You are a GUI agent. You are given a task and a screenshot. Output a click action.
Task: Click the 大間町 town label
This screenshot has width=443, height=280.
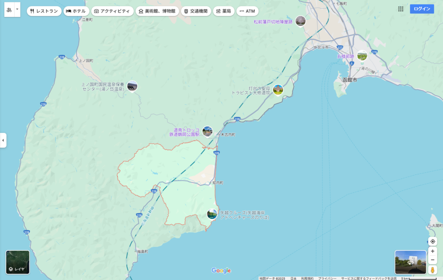click(x=437, y=225)
